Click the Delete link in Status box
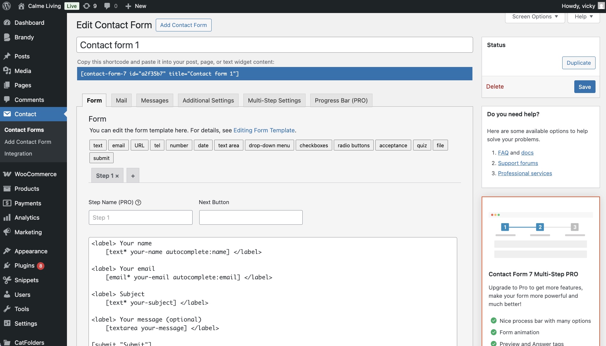The width and height of the screenshot is (606, 346). tap(495, 86)
